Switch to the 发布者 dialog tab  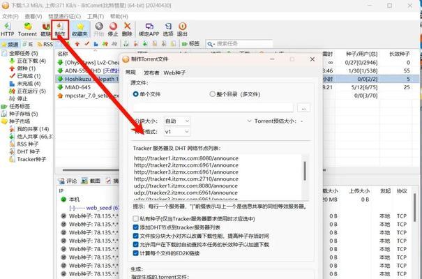(x=151, y=73)
